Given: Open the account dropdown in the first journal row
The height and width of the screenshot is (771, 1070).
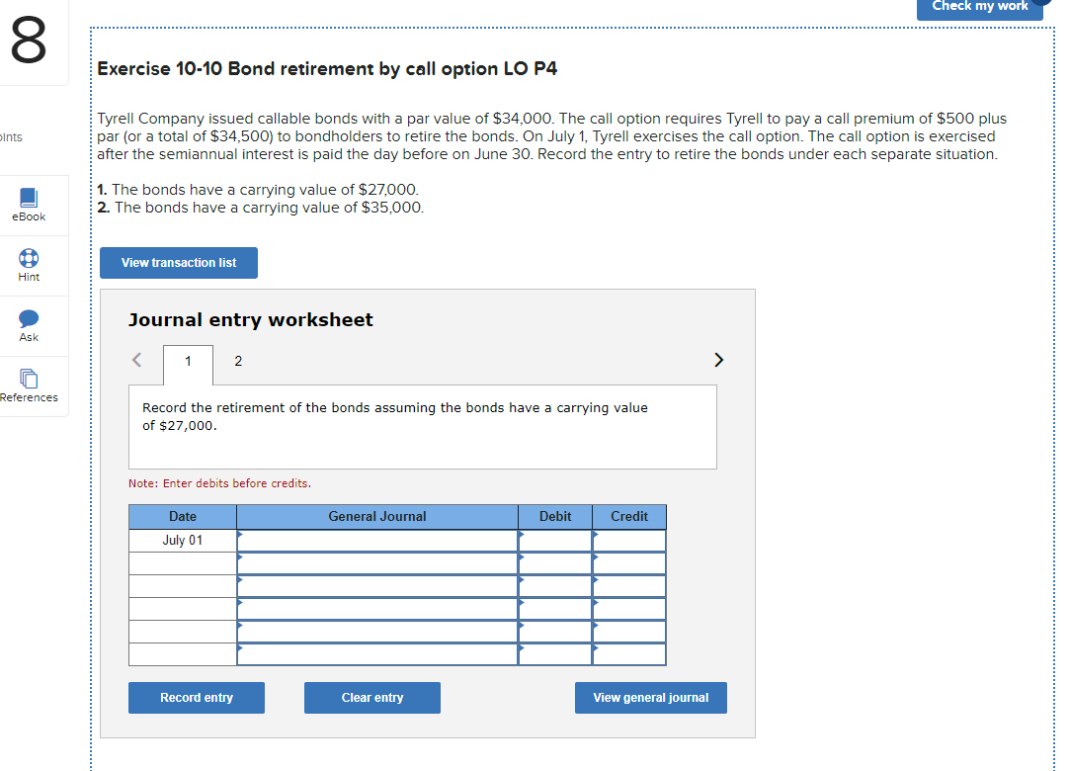Looking at the screenshot, I should [375, 540].
